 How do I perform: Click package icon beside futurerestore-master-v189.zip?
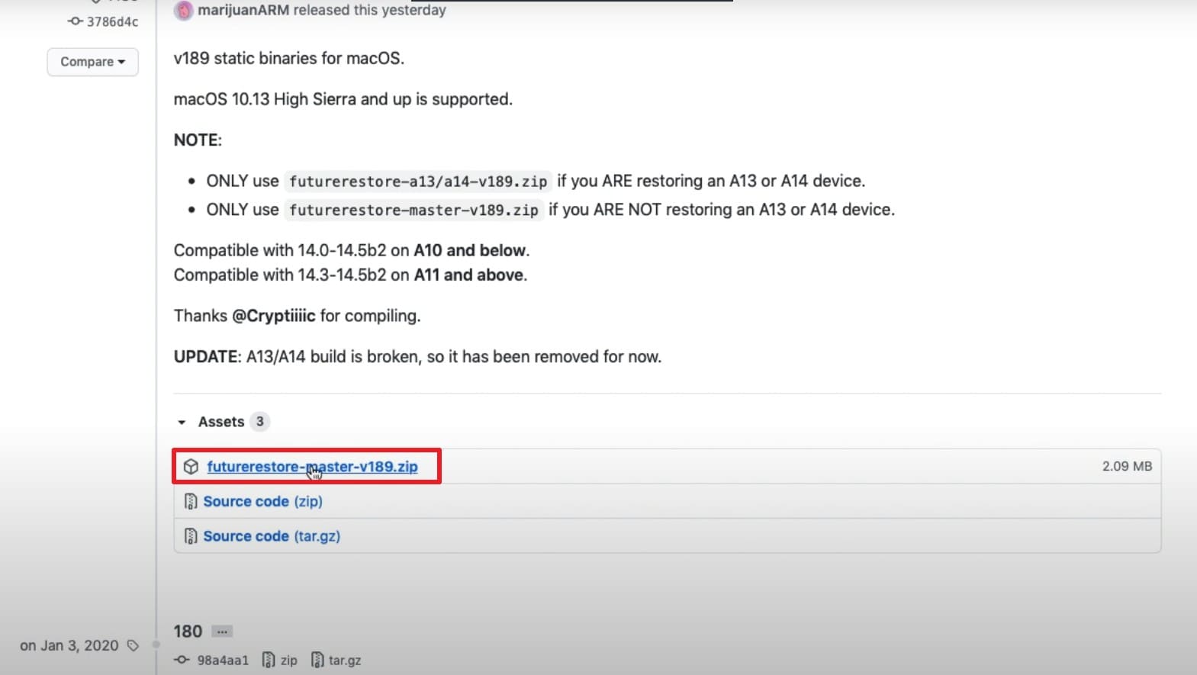(x=191, y=466)
